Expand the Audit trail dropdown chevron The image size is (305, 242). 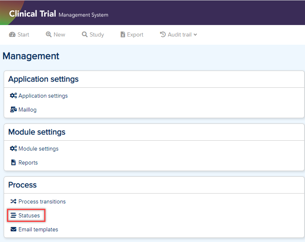pos(195,35)
